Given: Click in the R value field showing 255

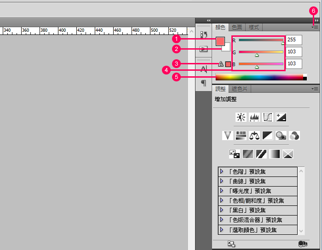Looking at the screenshot, I should tap(295, 40).
